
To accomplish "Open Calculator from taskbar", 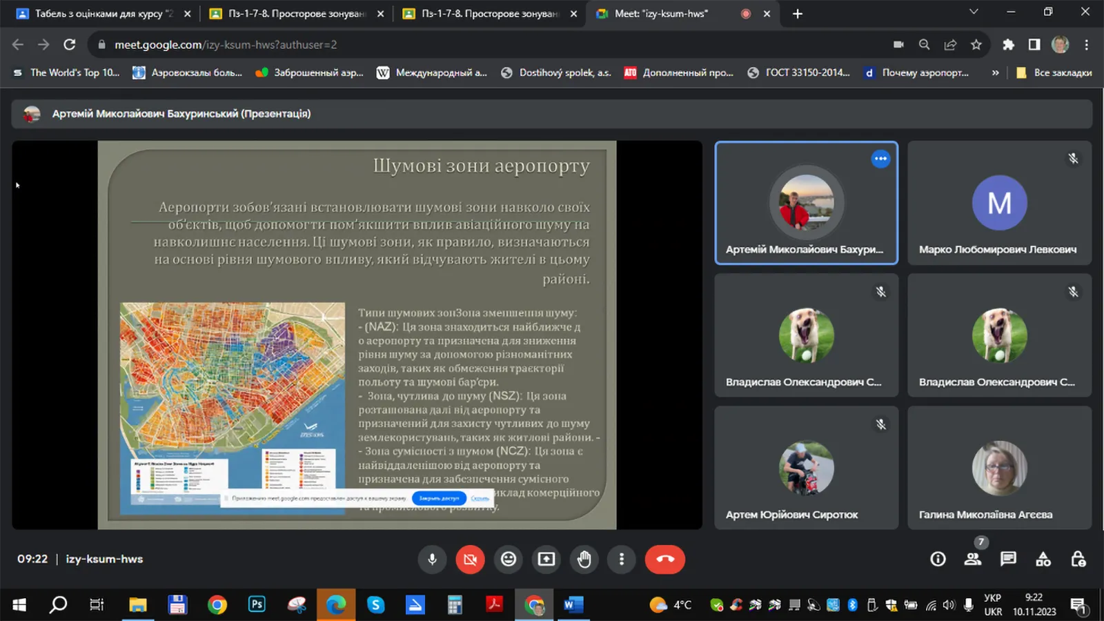I will (454, 605).
